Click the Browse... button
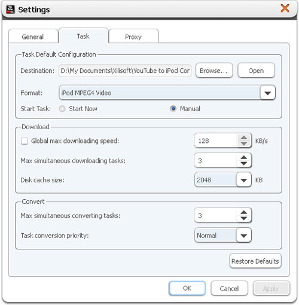Screen dimensions: 299x305 tap(214, 71)
